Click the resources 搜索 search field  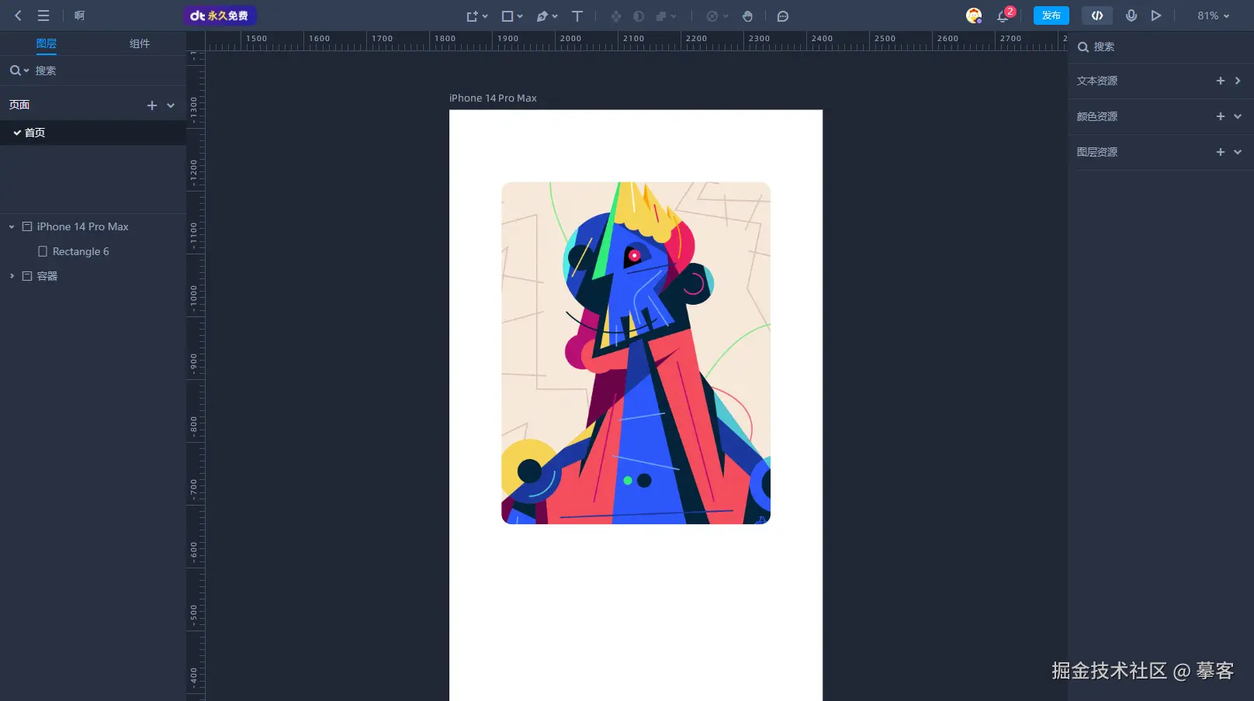click(1168, 47)
